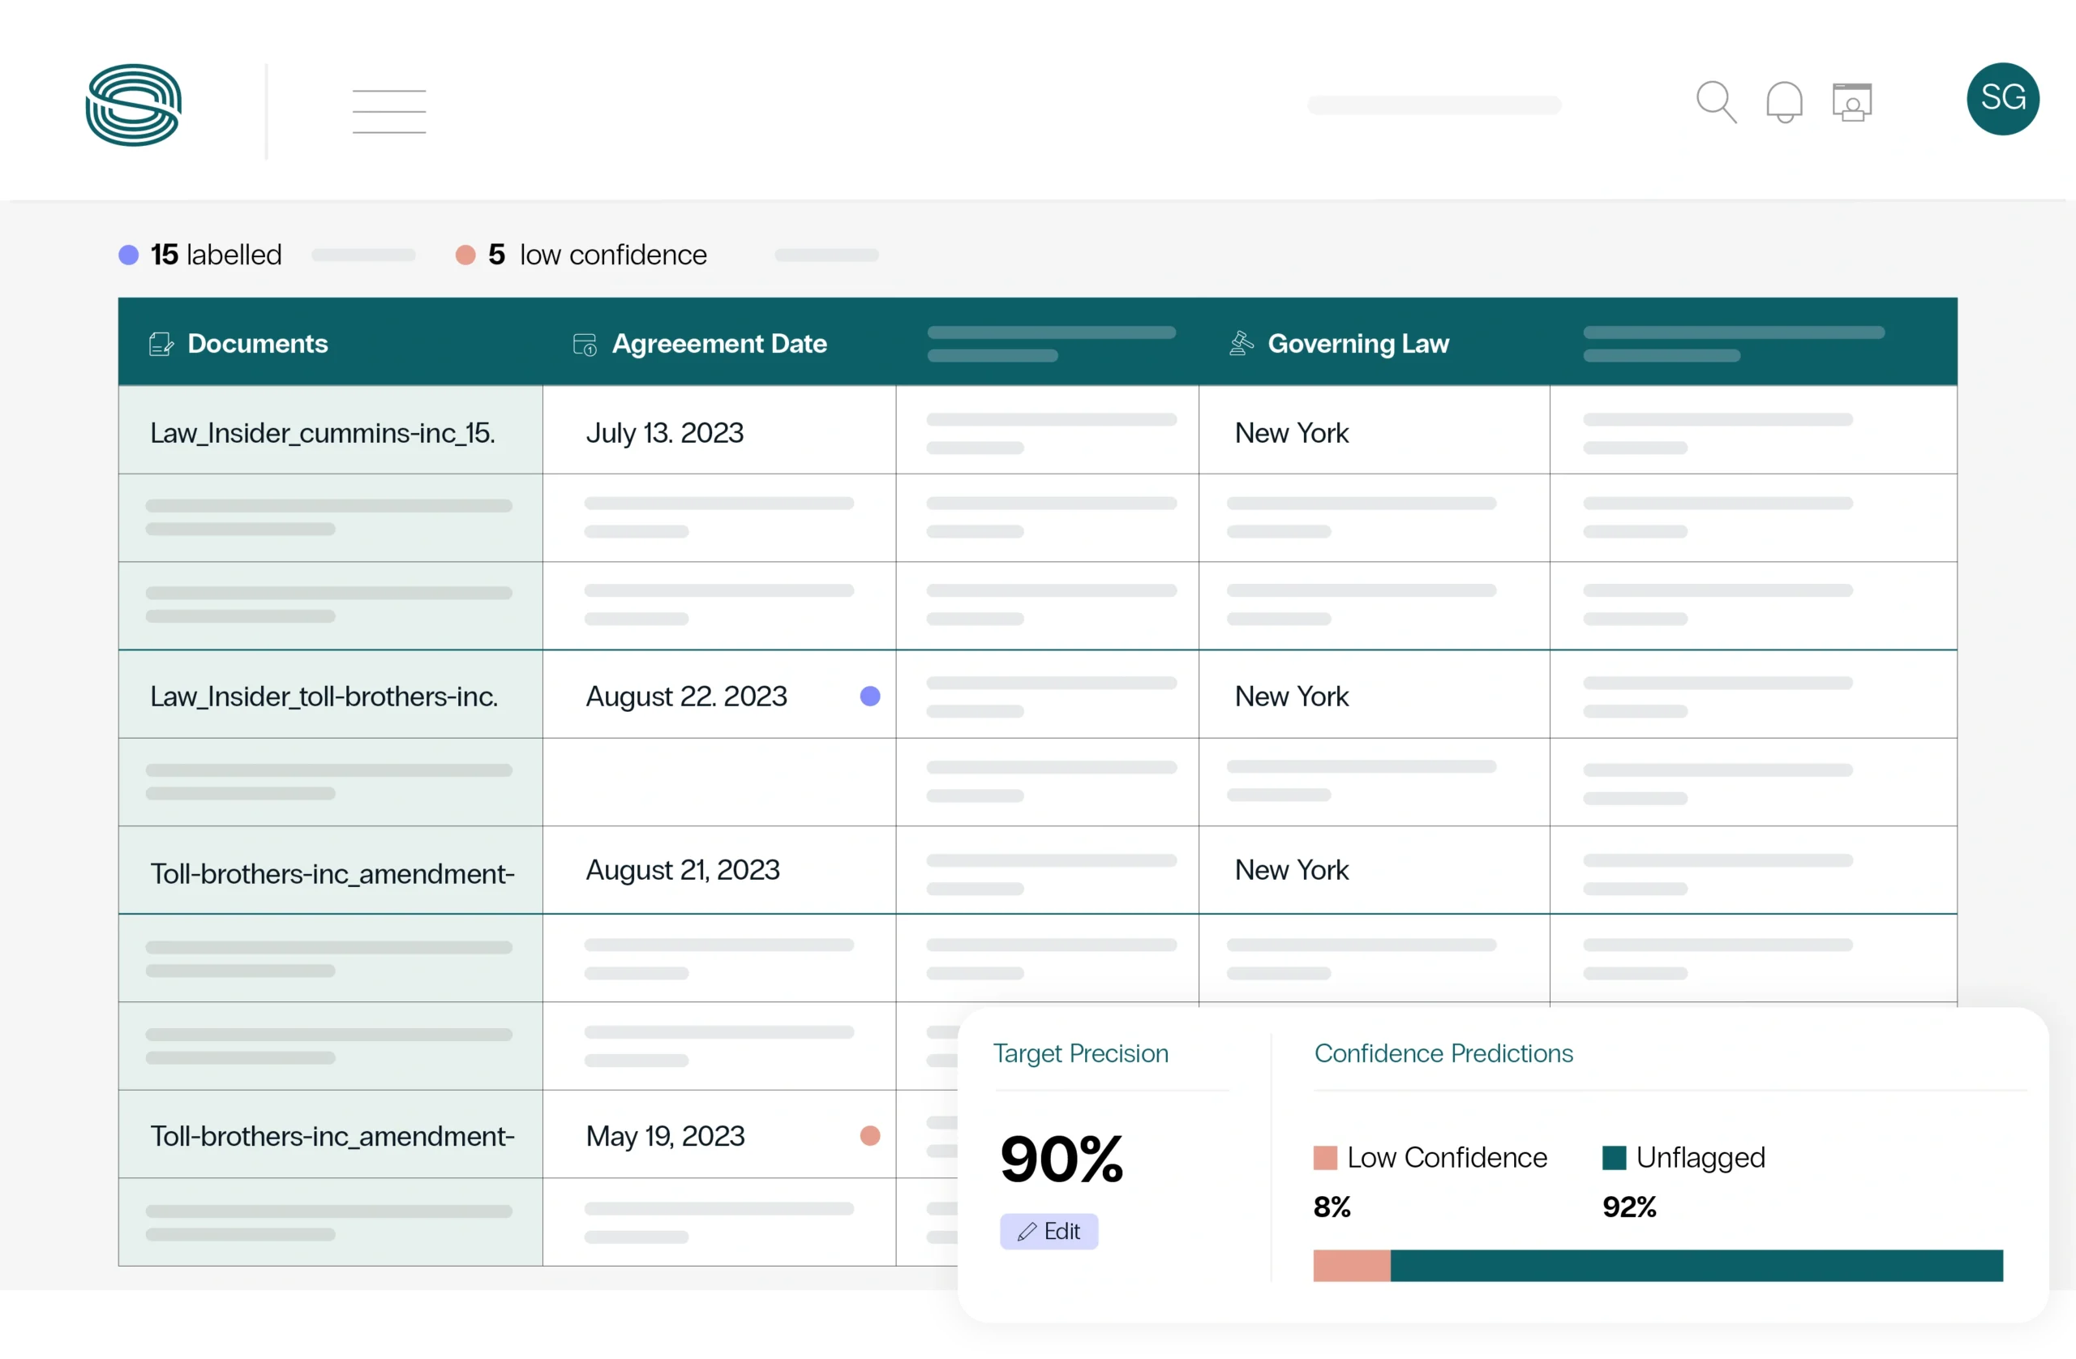Toggle the low confidence marker on May 19, 2023 row

869,1136
